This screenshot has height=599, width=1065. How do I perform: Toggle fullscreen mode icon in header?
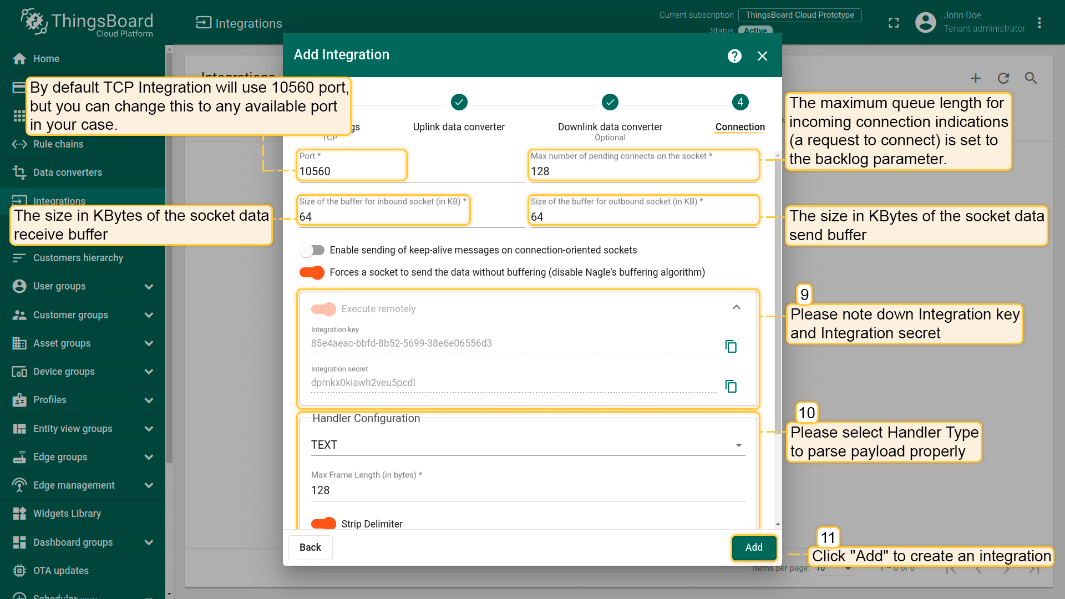894,23
